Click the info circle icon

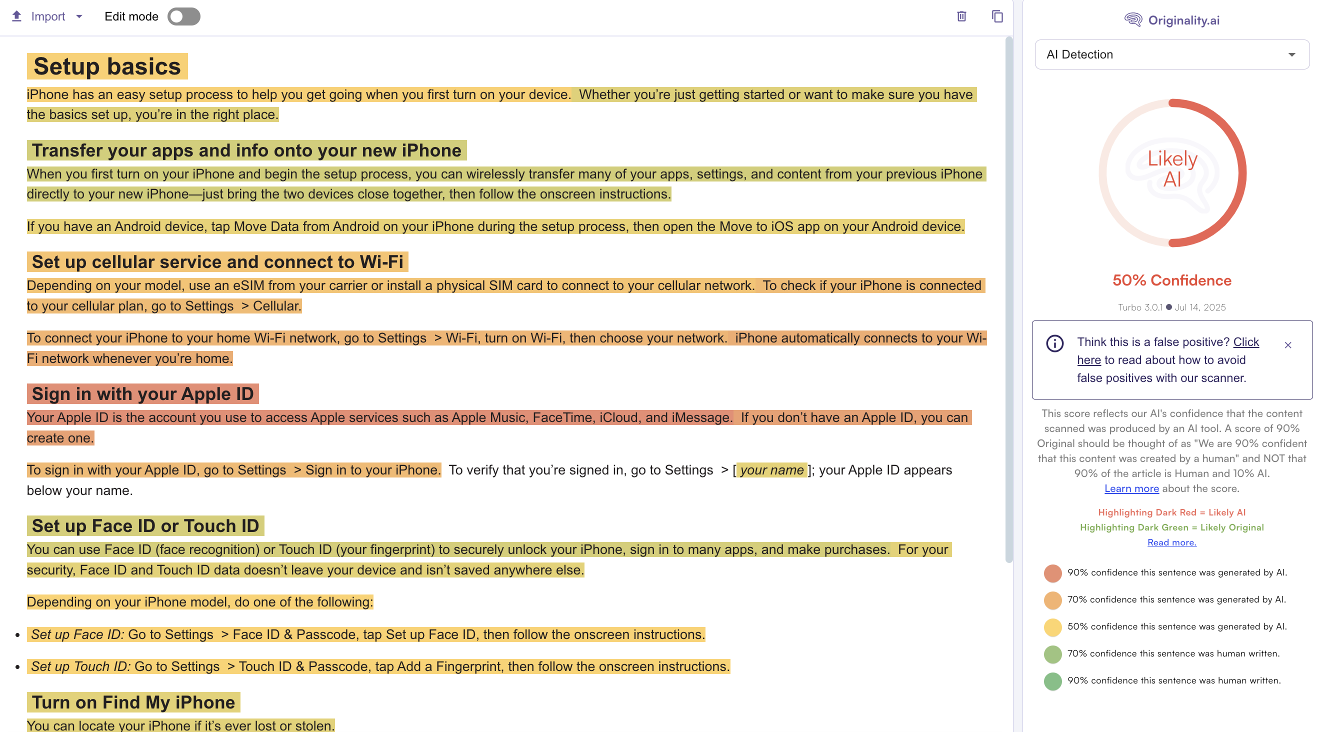1054,343
